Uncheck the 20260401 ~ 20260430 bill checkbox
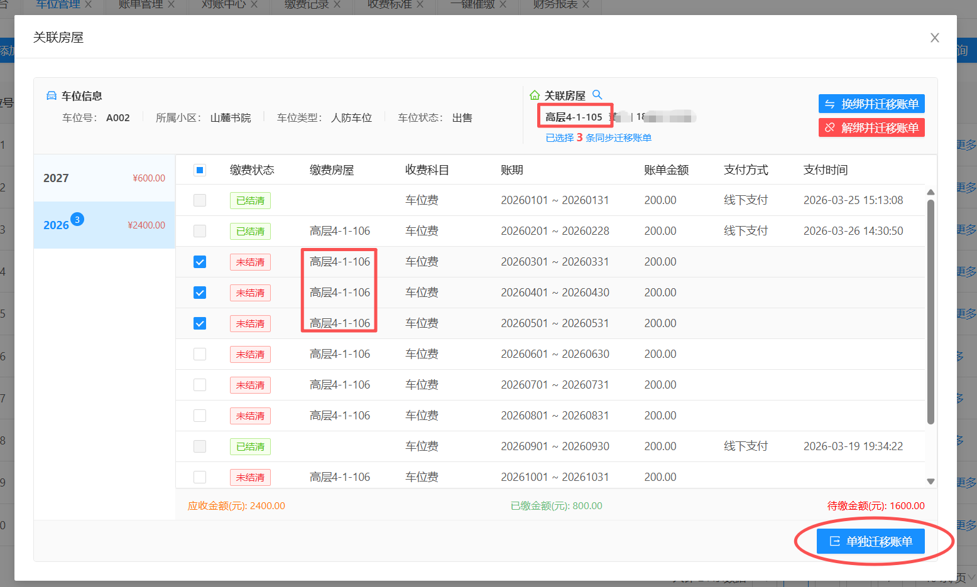This screenshot has height=587, width=977. [200, 293]
